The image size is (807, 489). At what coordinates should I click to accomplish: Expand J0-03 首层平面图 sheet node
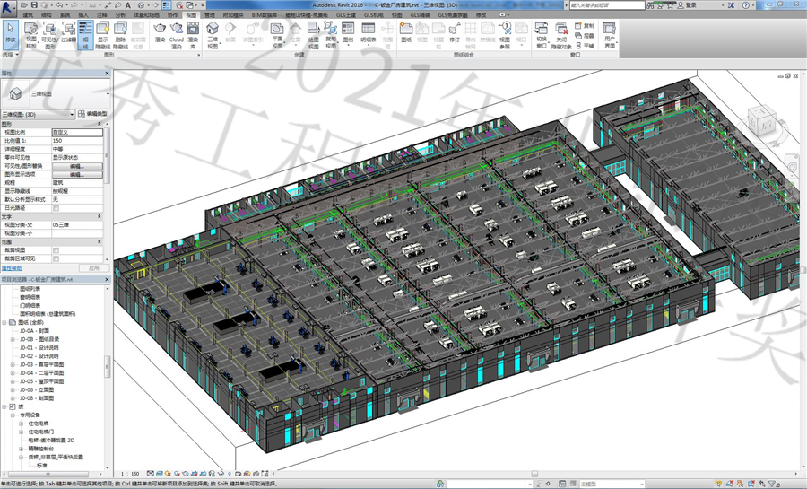pos(13,364)
